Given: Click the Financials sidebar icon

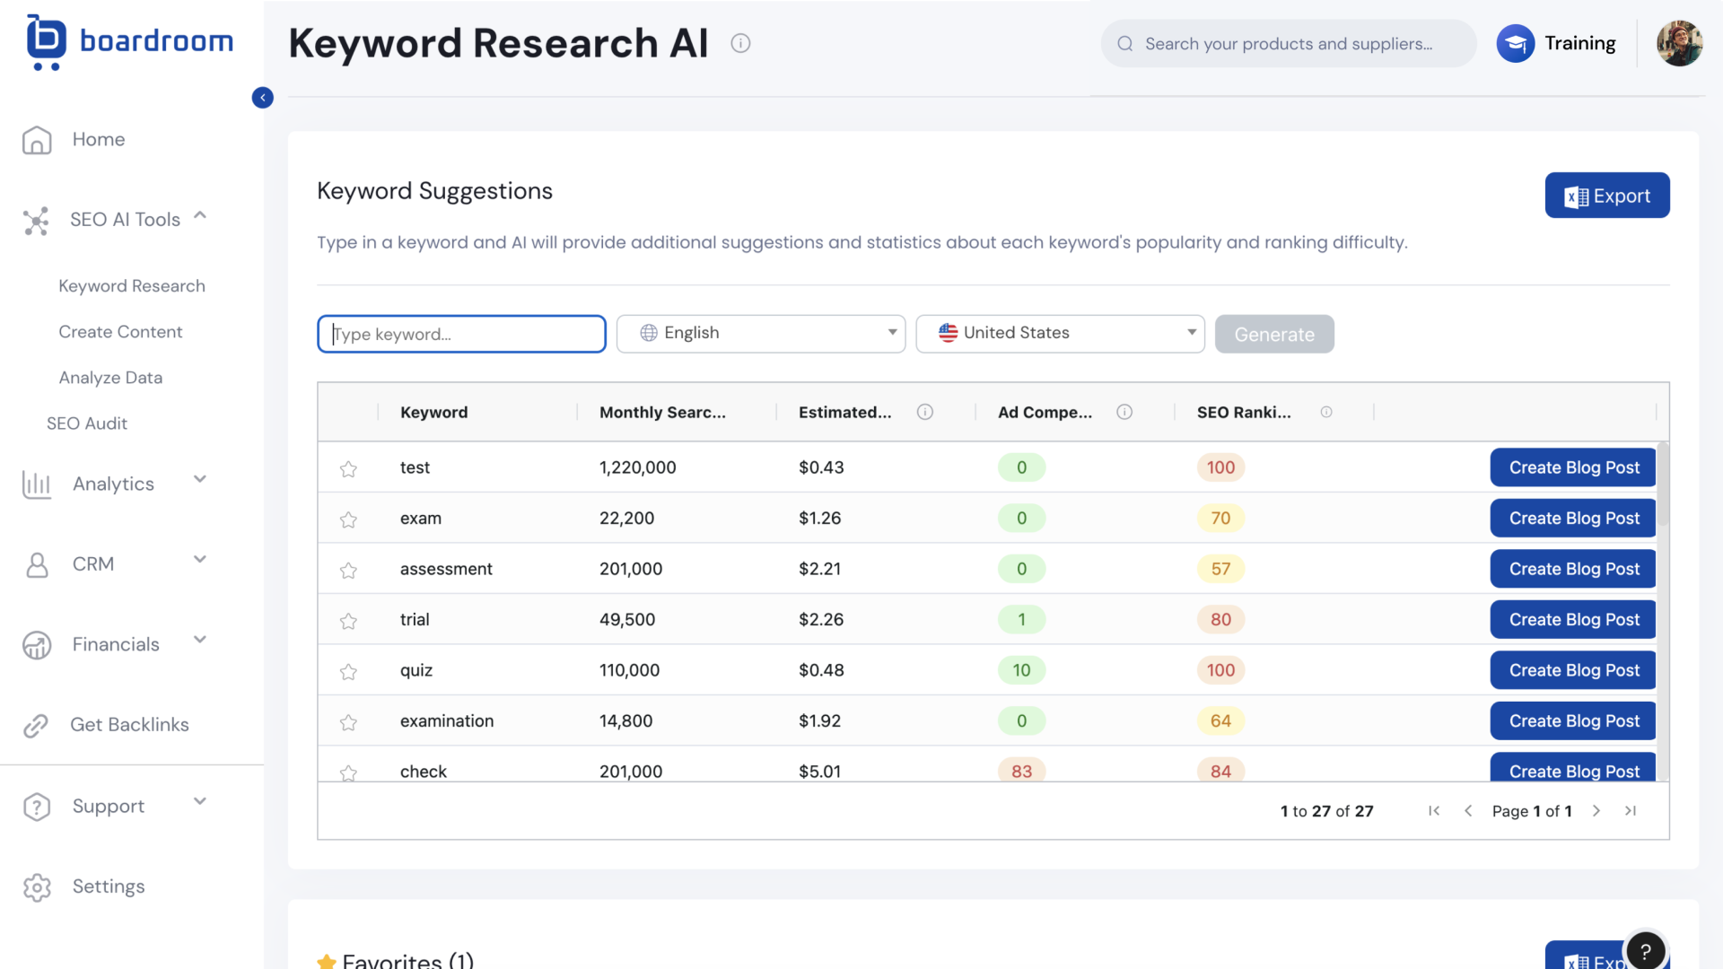Looking at the screenshot, I should 37,643.
